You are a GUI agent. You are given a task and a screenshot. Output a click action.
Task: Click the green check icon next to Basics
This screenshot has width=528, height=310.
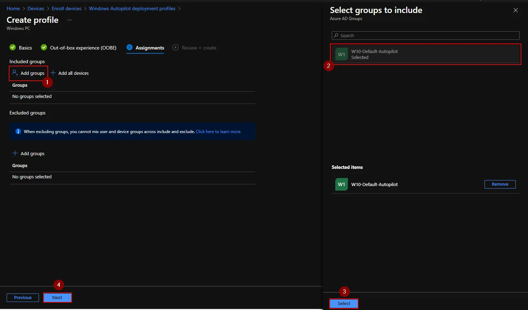pos(13,47)
